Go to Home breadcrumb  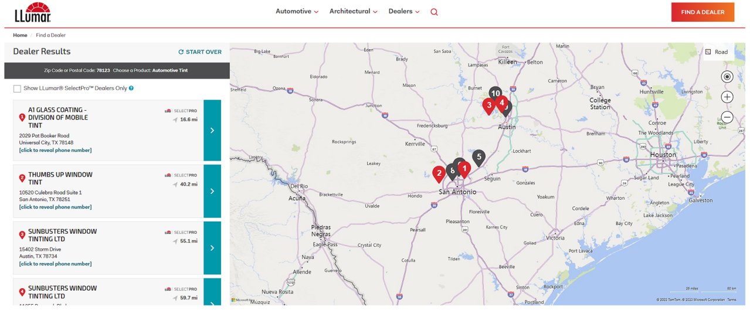tap(20, 35)
